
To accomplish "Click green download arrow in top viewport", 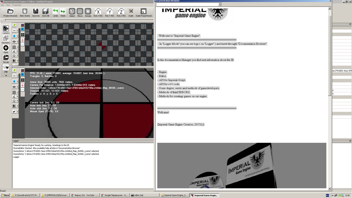I will pyautogui.click(x=14, y=25).
